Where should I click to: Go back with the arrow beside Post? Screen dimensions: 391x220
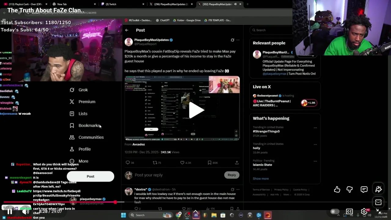[x=127, y=30]
